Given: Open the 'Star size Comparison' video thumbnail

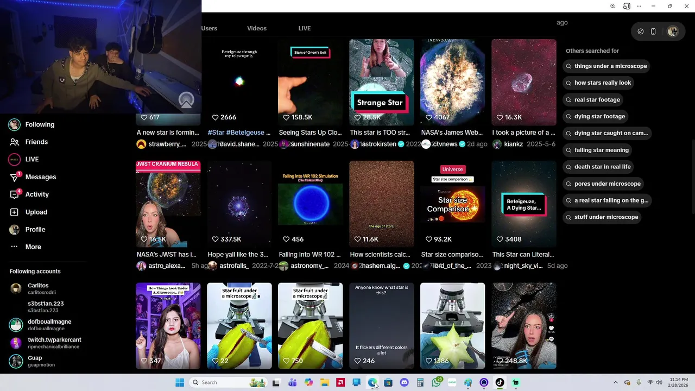Looking at the screenshot, I should (452, 204).
